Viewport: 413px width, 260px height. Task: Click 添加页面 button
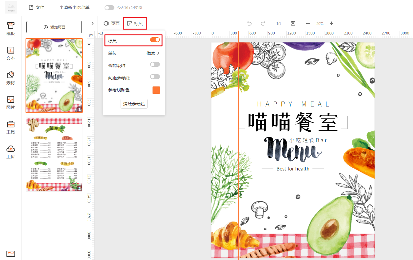(x=54, y=27)
